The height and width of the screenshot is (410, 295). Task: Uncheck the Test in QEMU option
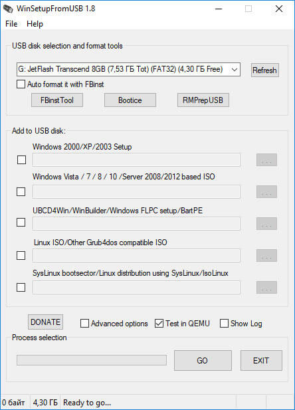coord(159,323)
